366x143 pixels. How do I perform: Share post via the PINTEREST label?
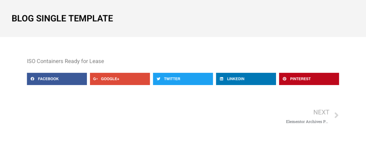(300, 79)
